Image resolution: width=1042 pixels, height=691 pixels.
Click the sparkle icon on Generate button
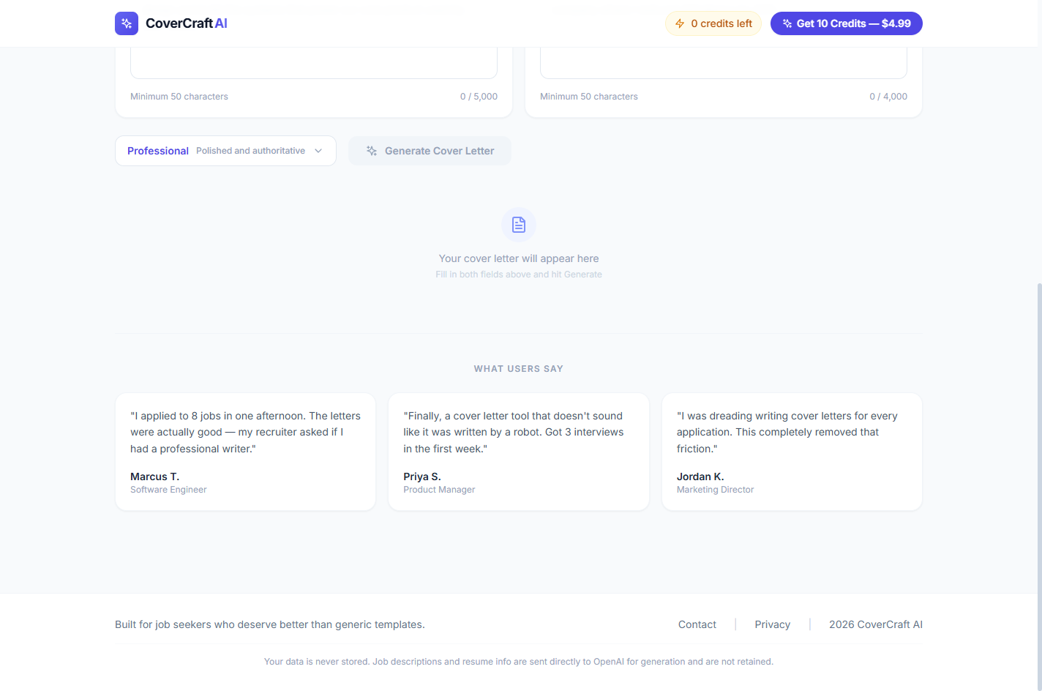372,151
